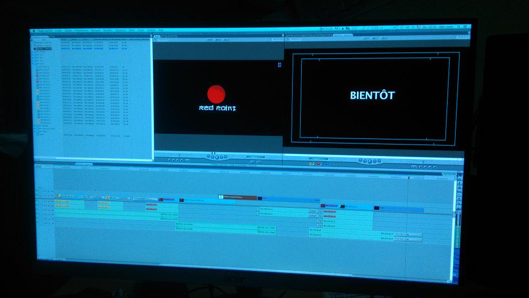Click the timeline playhead marker
This screenshot has width=529, height=298.
408,177
